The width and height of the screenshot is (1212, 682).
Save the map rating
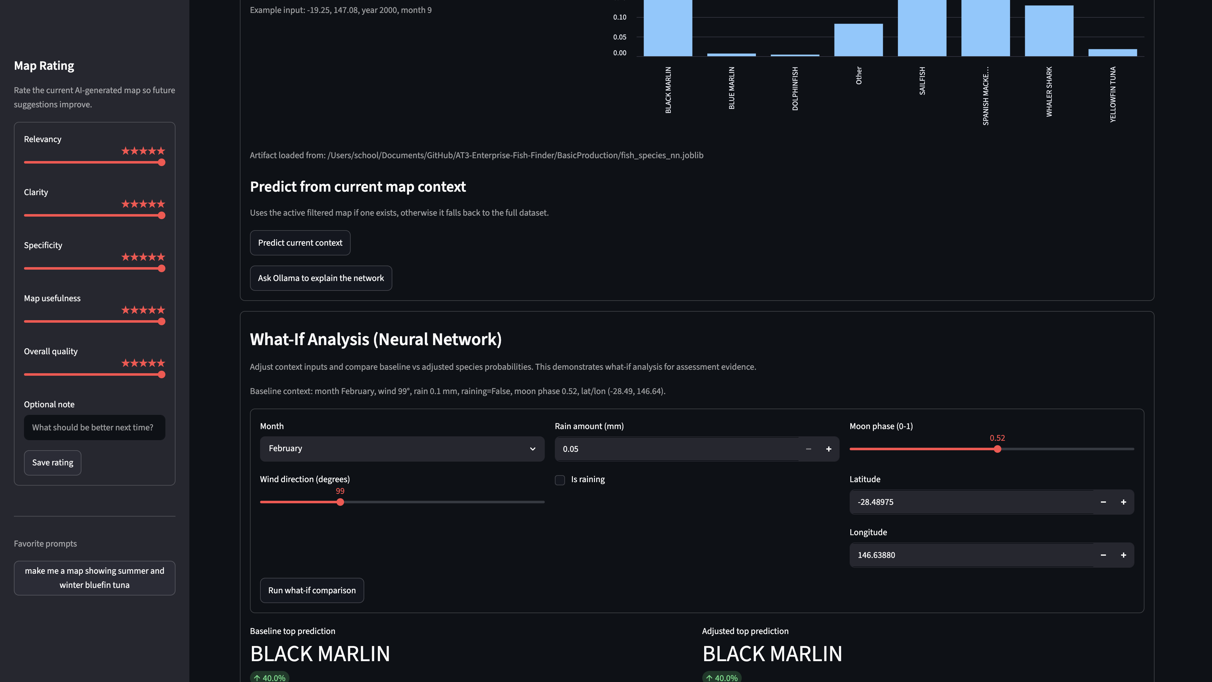52,463
